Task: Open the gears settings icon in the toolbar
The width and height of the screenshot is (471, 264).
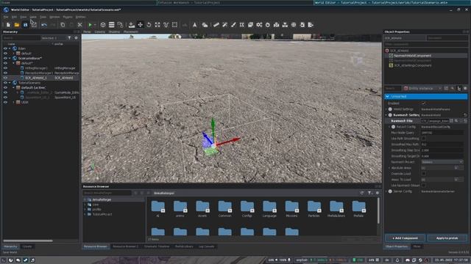Action: click(259, 25)
